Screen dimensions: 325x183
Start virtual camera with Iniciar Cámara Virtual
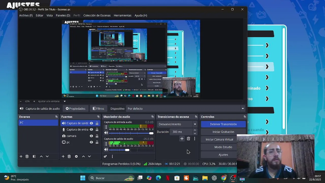click(x=219, y=140)
